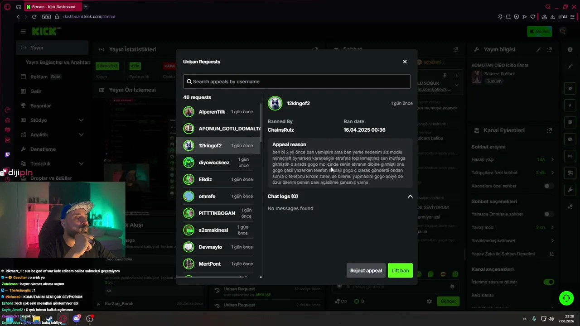Image resolution: width=580 pixels, height=326 pixels.
Task: Click the lightning bolt icon on right rail
Action: point(570,105)
